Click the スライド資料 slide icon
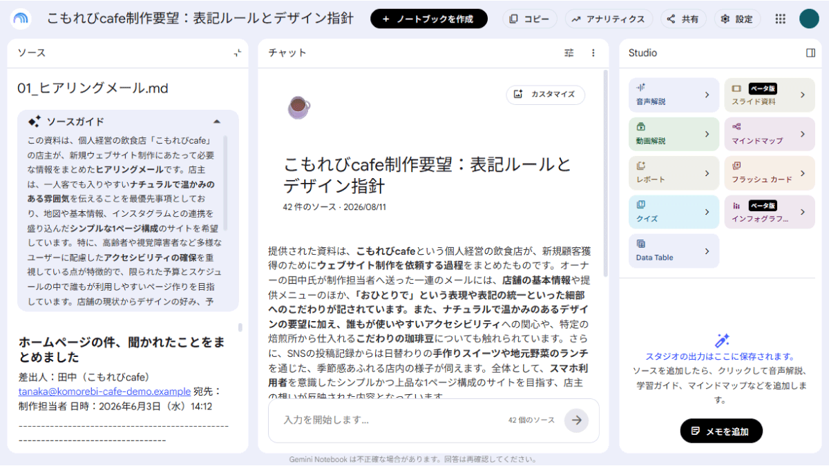The image size is (829, 466). click(x=736, y=88)
